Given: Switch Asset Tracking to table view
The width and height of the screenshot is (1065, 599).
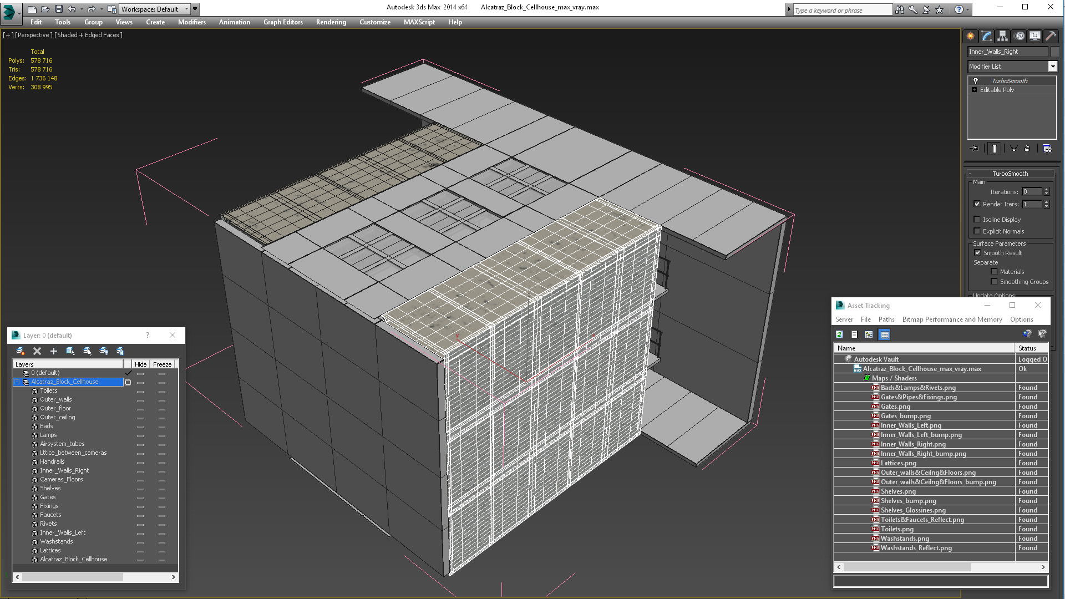Looking at the screenshot, I should (885, 334).
